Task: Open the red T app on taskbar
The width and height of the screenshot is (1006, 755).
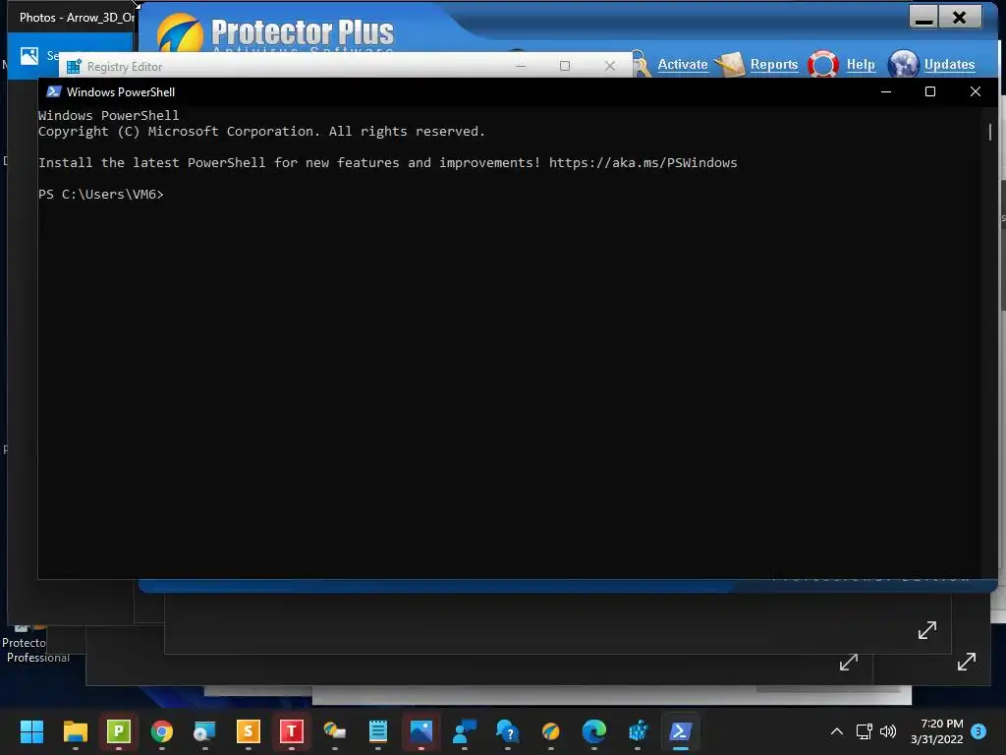Action: point(291,731)
